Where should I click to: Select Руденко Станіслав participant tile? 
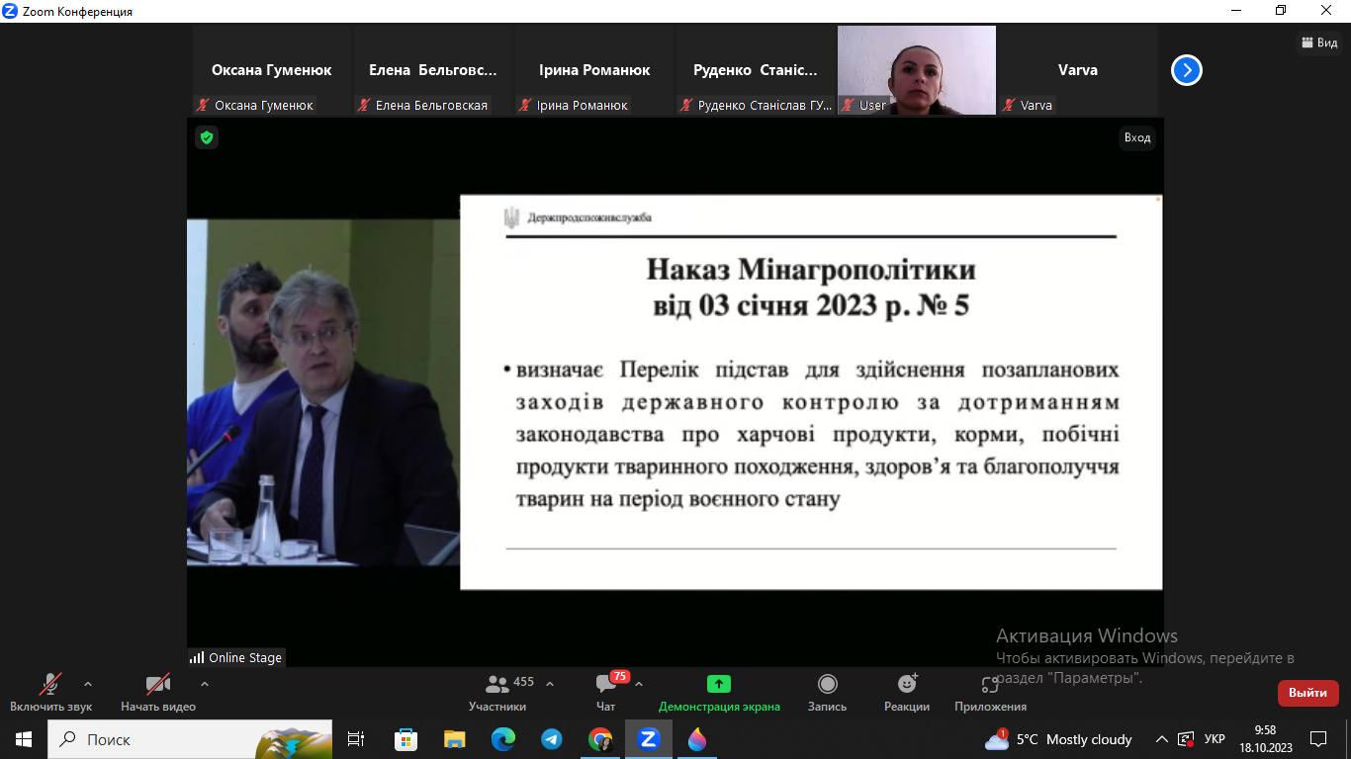coord(756,70)
